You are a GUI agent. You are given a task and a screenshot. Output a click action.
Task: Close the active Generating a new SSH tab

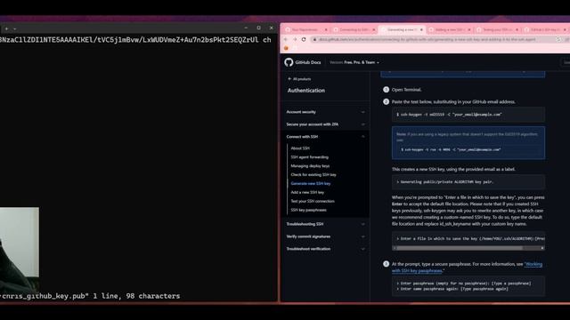click(x=421, y=29)
